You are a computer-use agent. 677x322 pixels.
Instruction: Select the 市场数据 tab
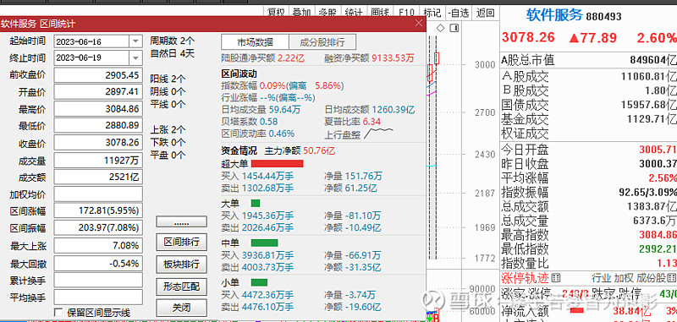[255, 42]
